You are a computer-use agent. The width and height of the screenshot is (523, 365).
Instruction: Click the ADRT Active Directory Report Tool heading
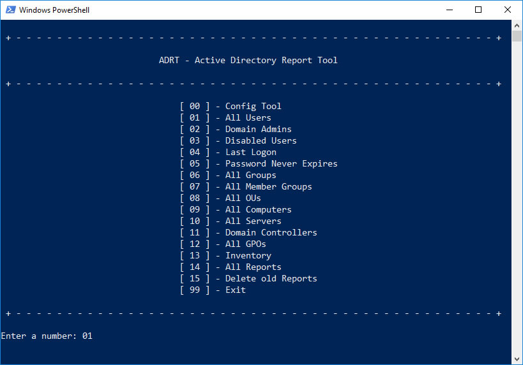click(x=248, y=61)
